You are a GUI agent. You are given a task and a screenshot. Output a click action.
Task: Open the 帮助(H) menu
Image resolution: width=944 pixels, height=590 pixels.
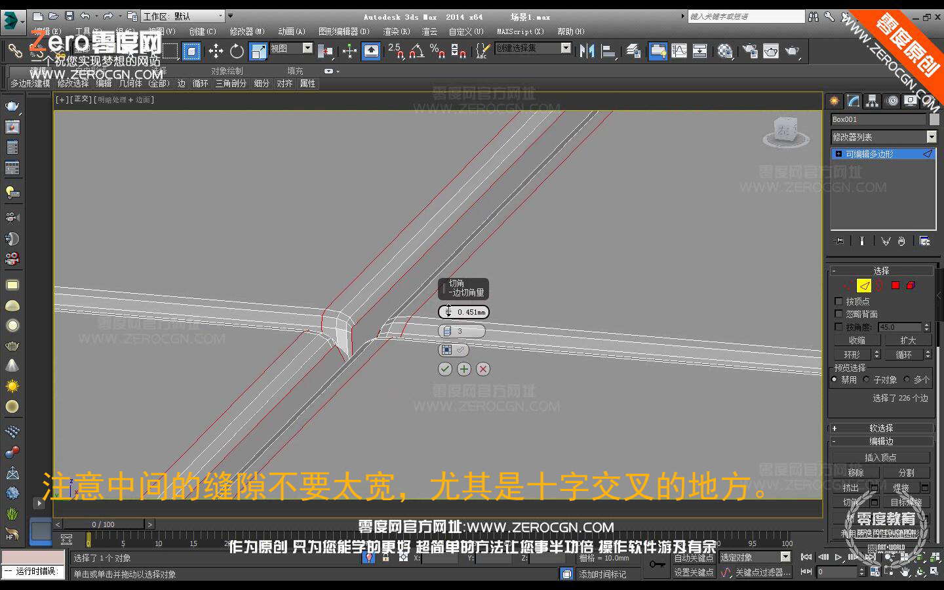pyautogui.click(x=570, y=31)
